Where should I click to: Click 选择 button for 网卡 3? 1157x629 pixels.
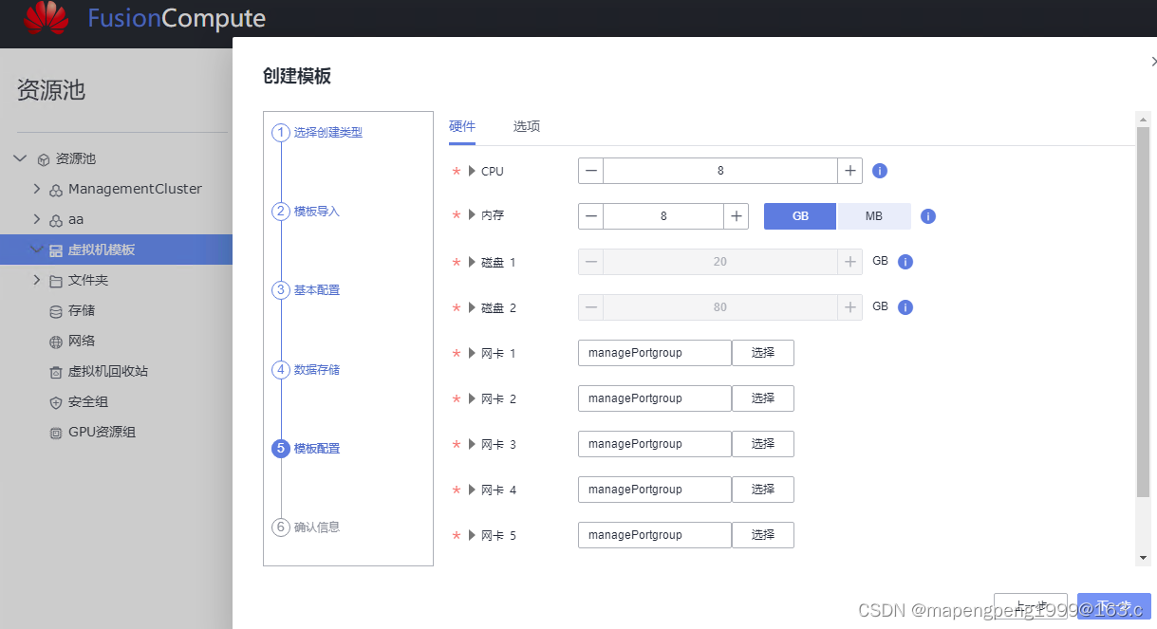(x=763, y=444)
